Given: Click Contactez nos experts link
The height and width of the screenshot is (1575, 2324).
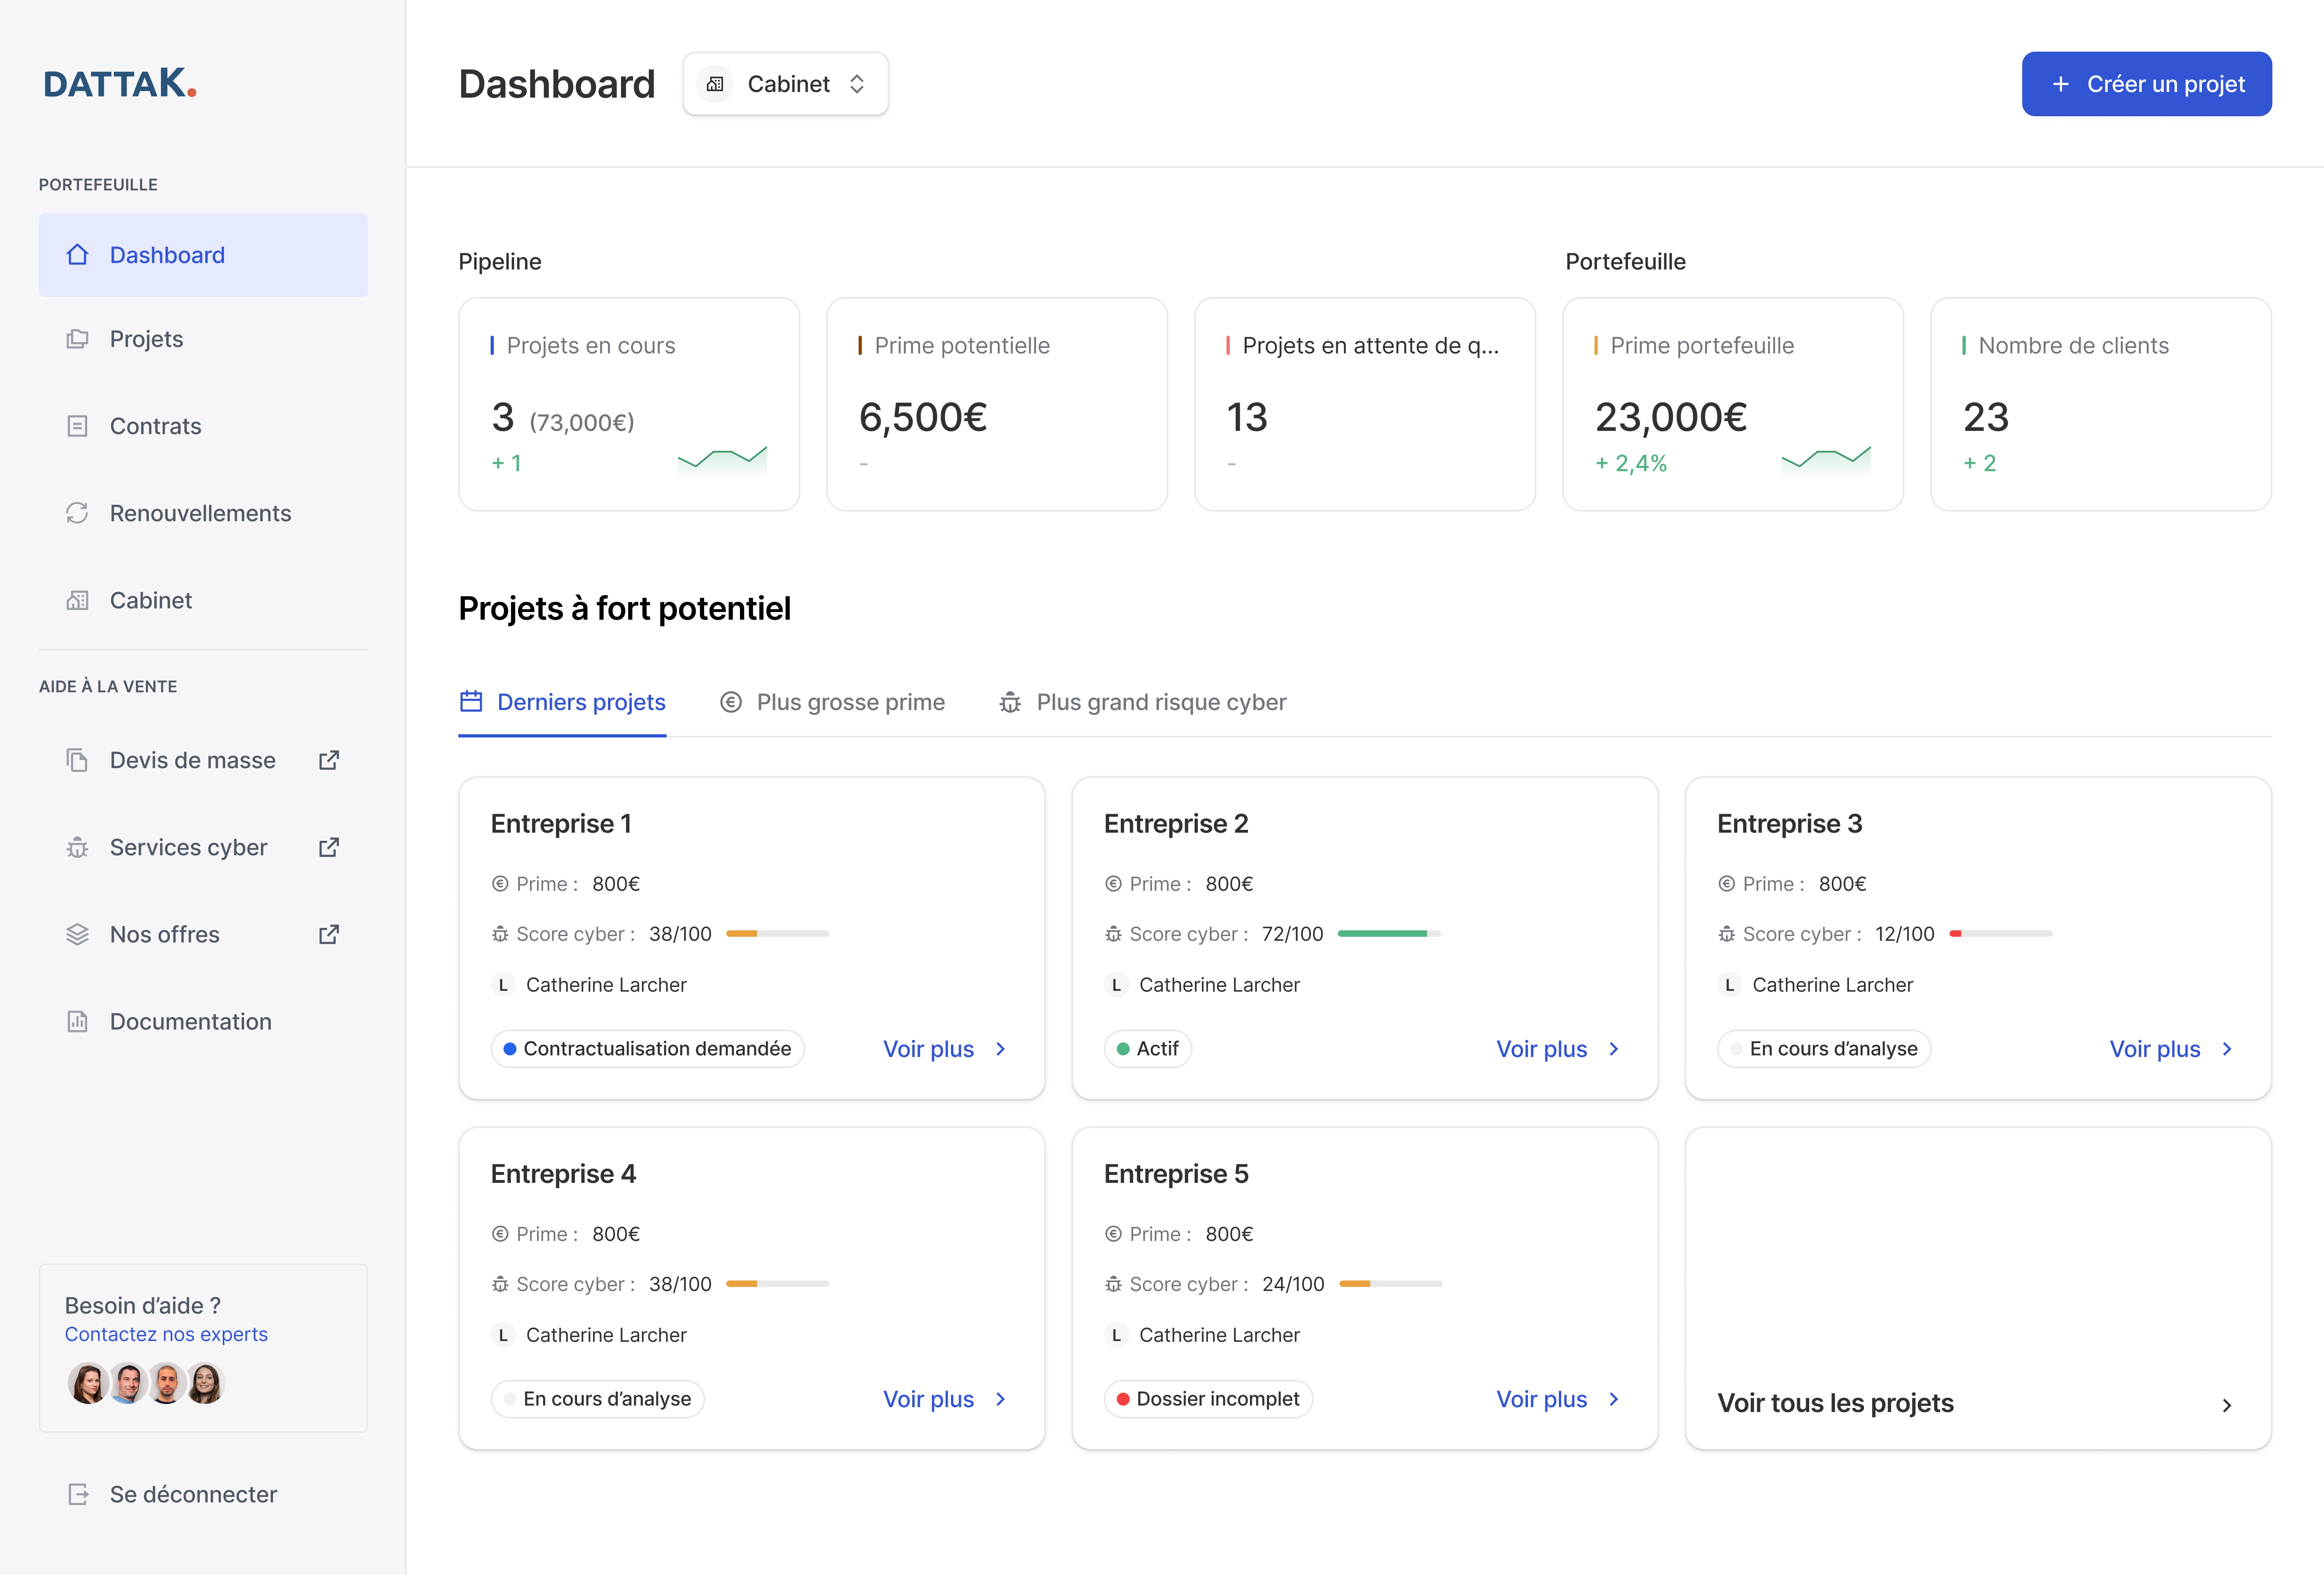Looking at the screenshot, I should [166, 1334].
